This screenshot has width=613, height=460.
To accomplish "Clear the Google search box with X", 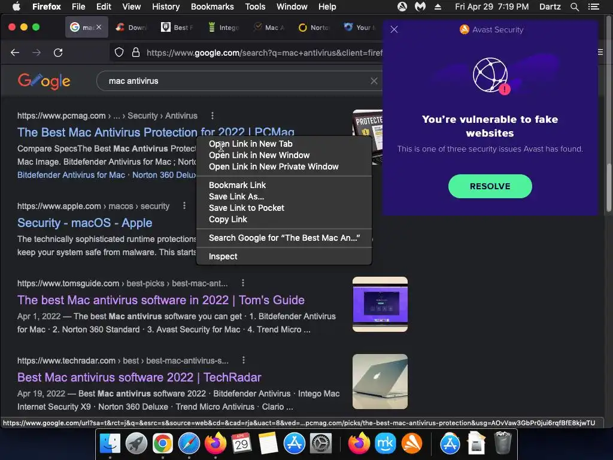I will (x=374, y=81).
